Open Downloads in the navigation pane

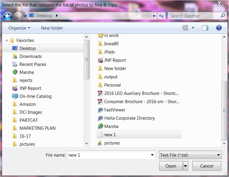(x=27, y=56)
